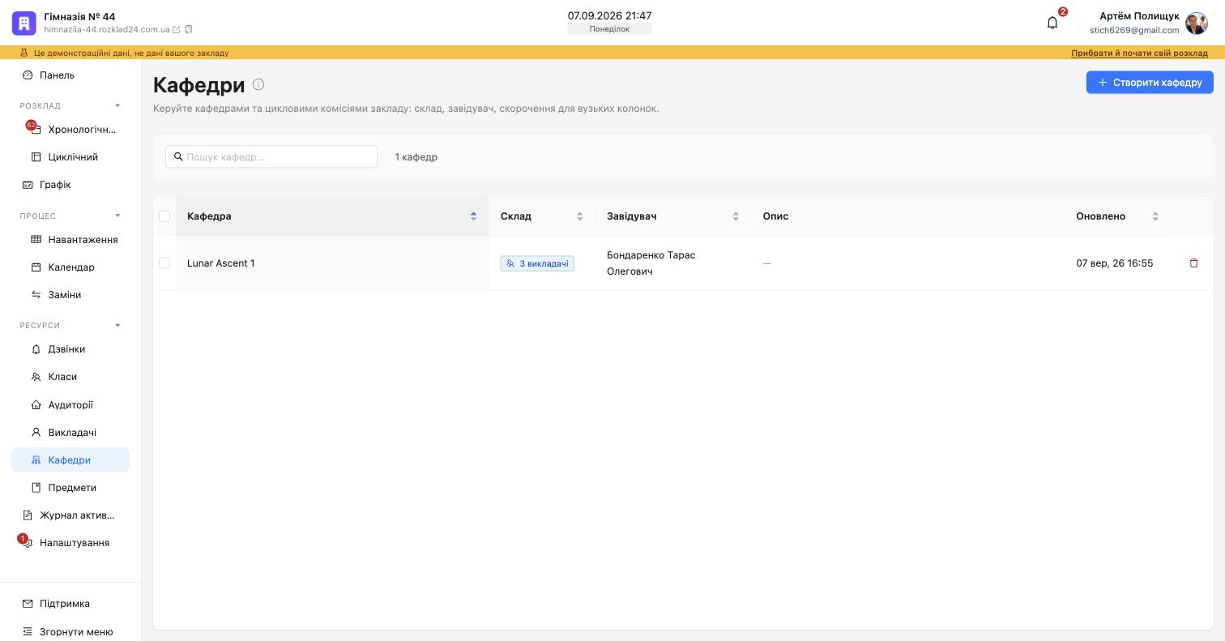The height and width of the screenshot is (641, 1225).
Task: Open Панель from the sidebar
Action: (70, 75)
